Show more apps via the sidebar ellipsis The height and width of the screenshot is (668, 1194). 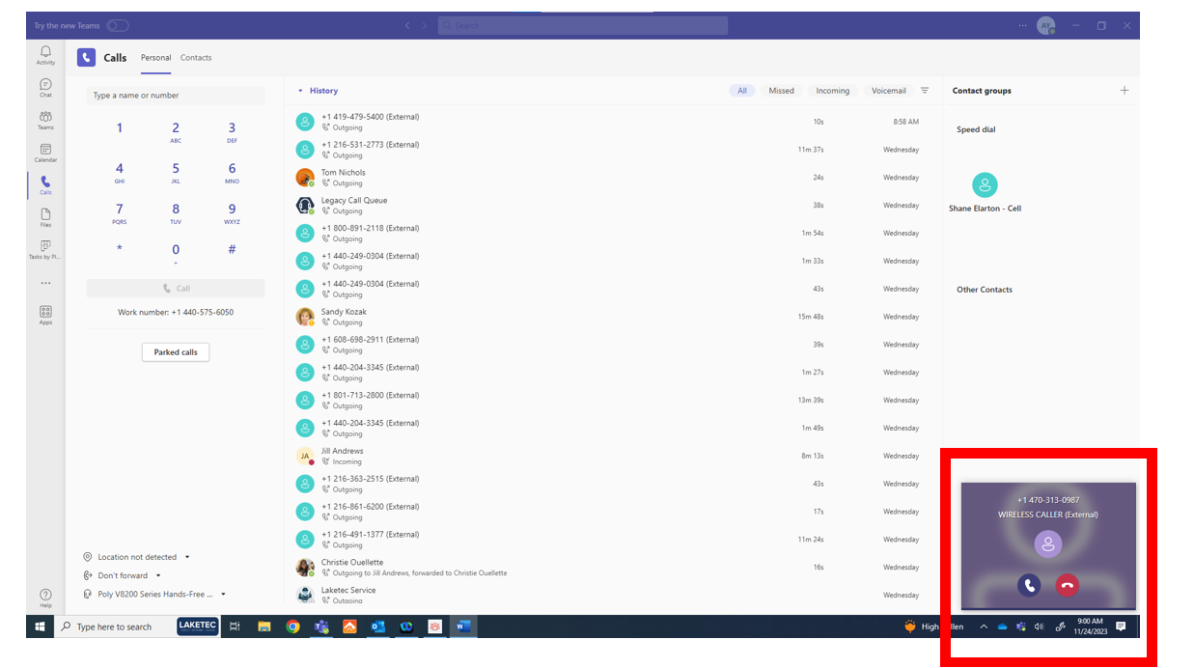point(45,283)
